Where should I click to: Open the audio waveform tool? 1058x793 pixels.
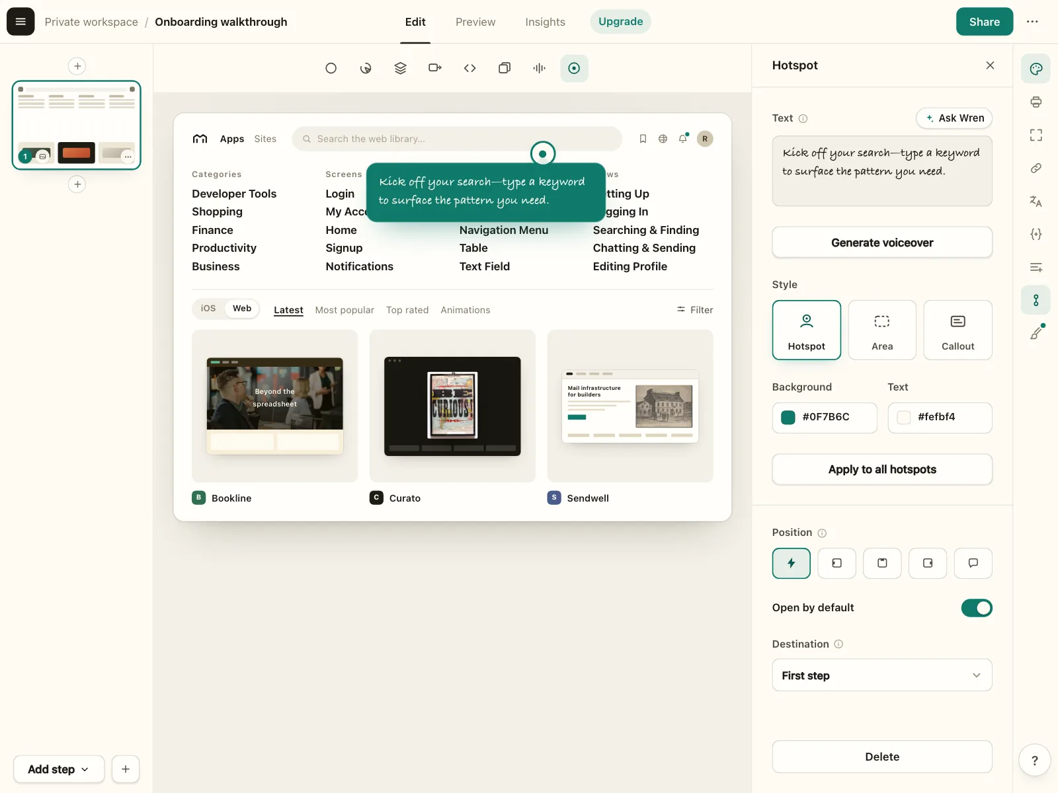[x=539, y=68]
